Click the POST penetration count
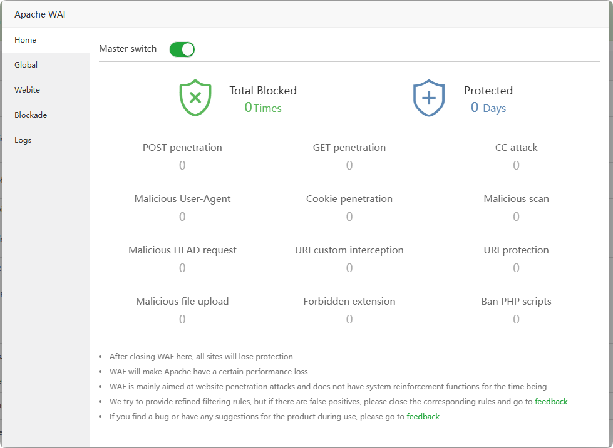613x448 pixels. pos(182,166)
